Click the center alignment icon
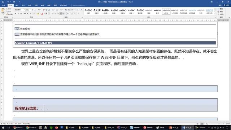 [55, 14]
